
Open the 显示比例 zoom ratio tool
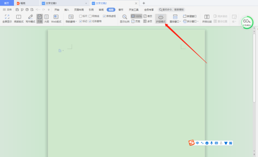pos(125,18)
